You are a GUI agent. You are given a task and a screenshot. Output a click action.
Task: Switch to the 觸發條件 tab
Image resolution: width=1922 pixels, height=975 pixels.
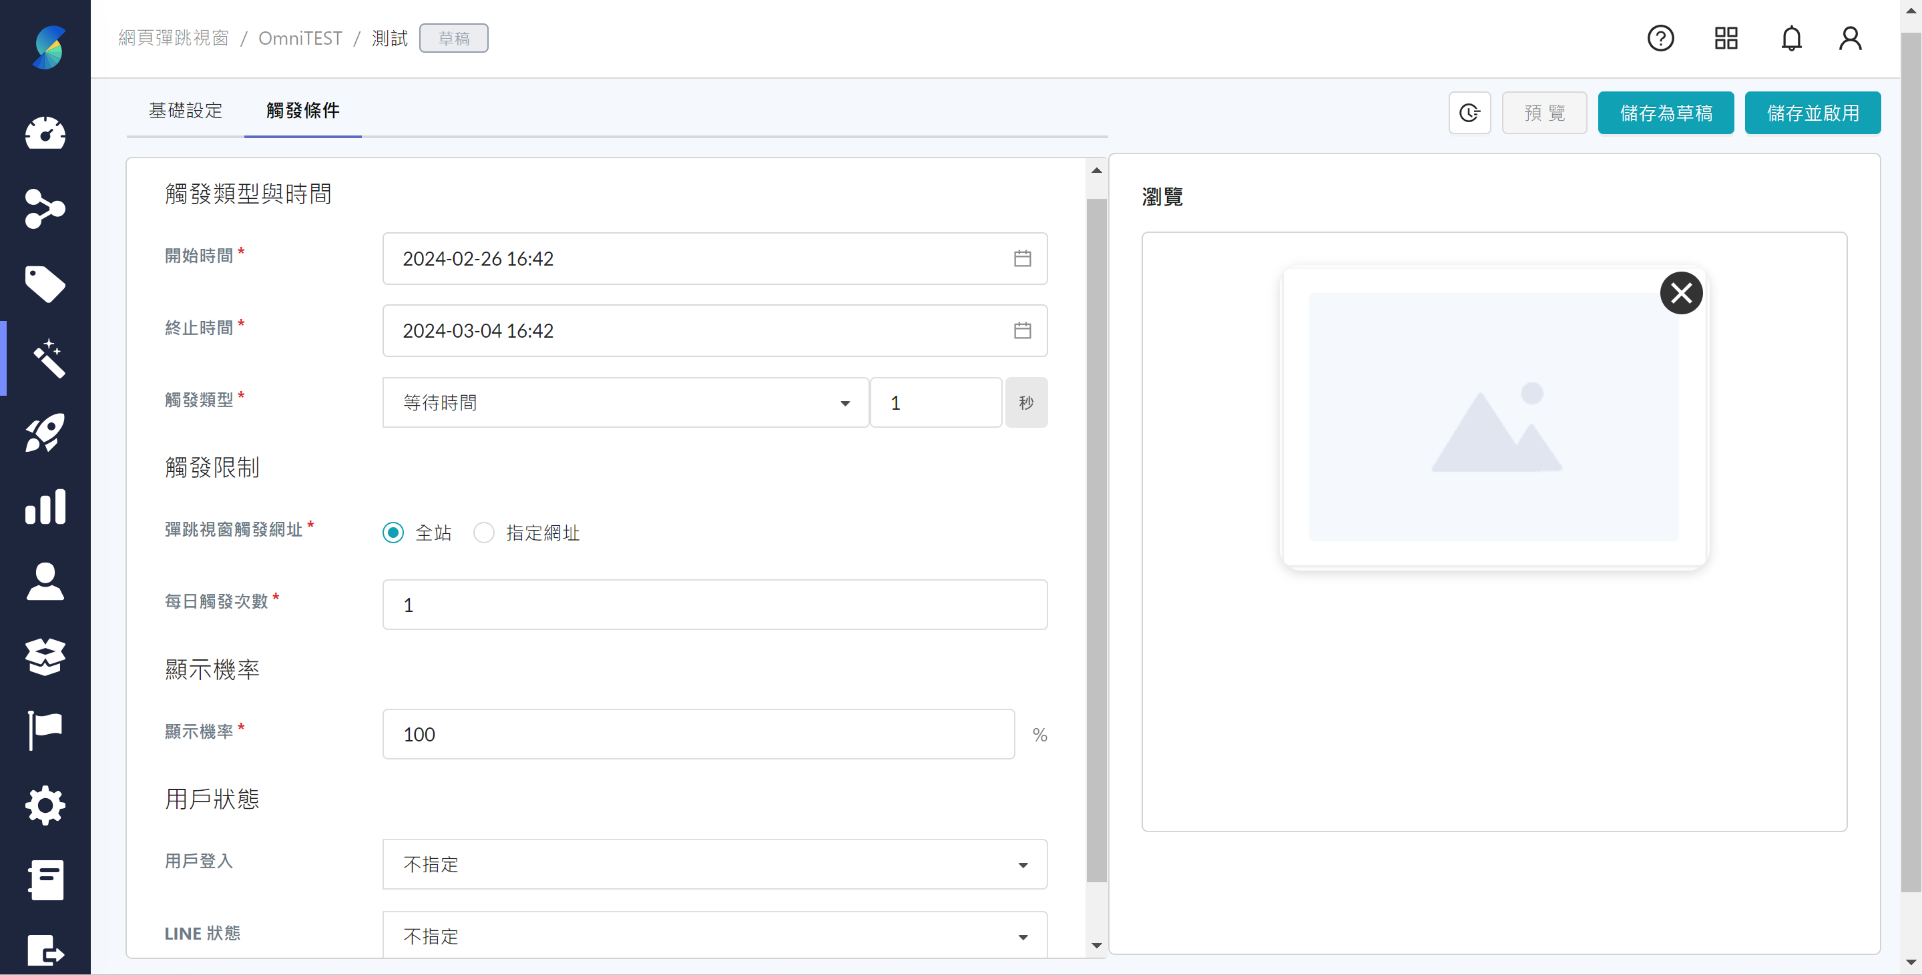303,111
